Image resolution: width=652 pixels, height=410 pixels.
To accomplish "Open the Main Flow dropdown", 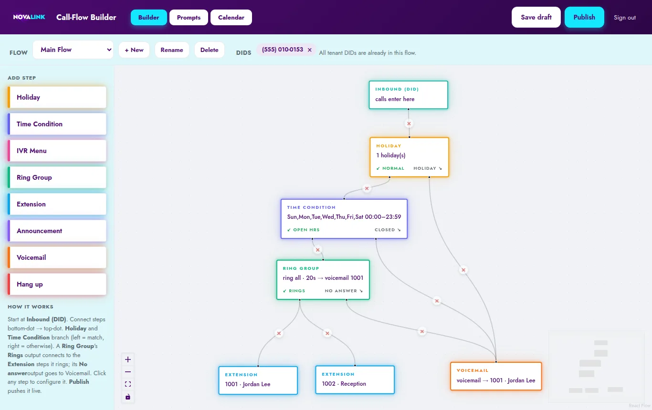I will pos(73,50).
